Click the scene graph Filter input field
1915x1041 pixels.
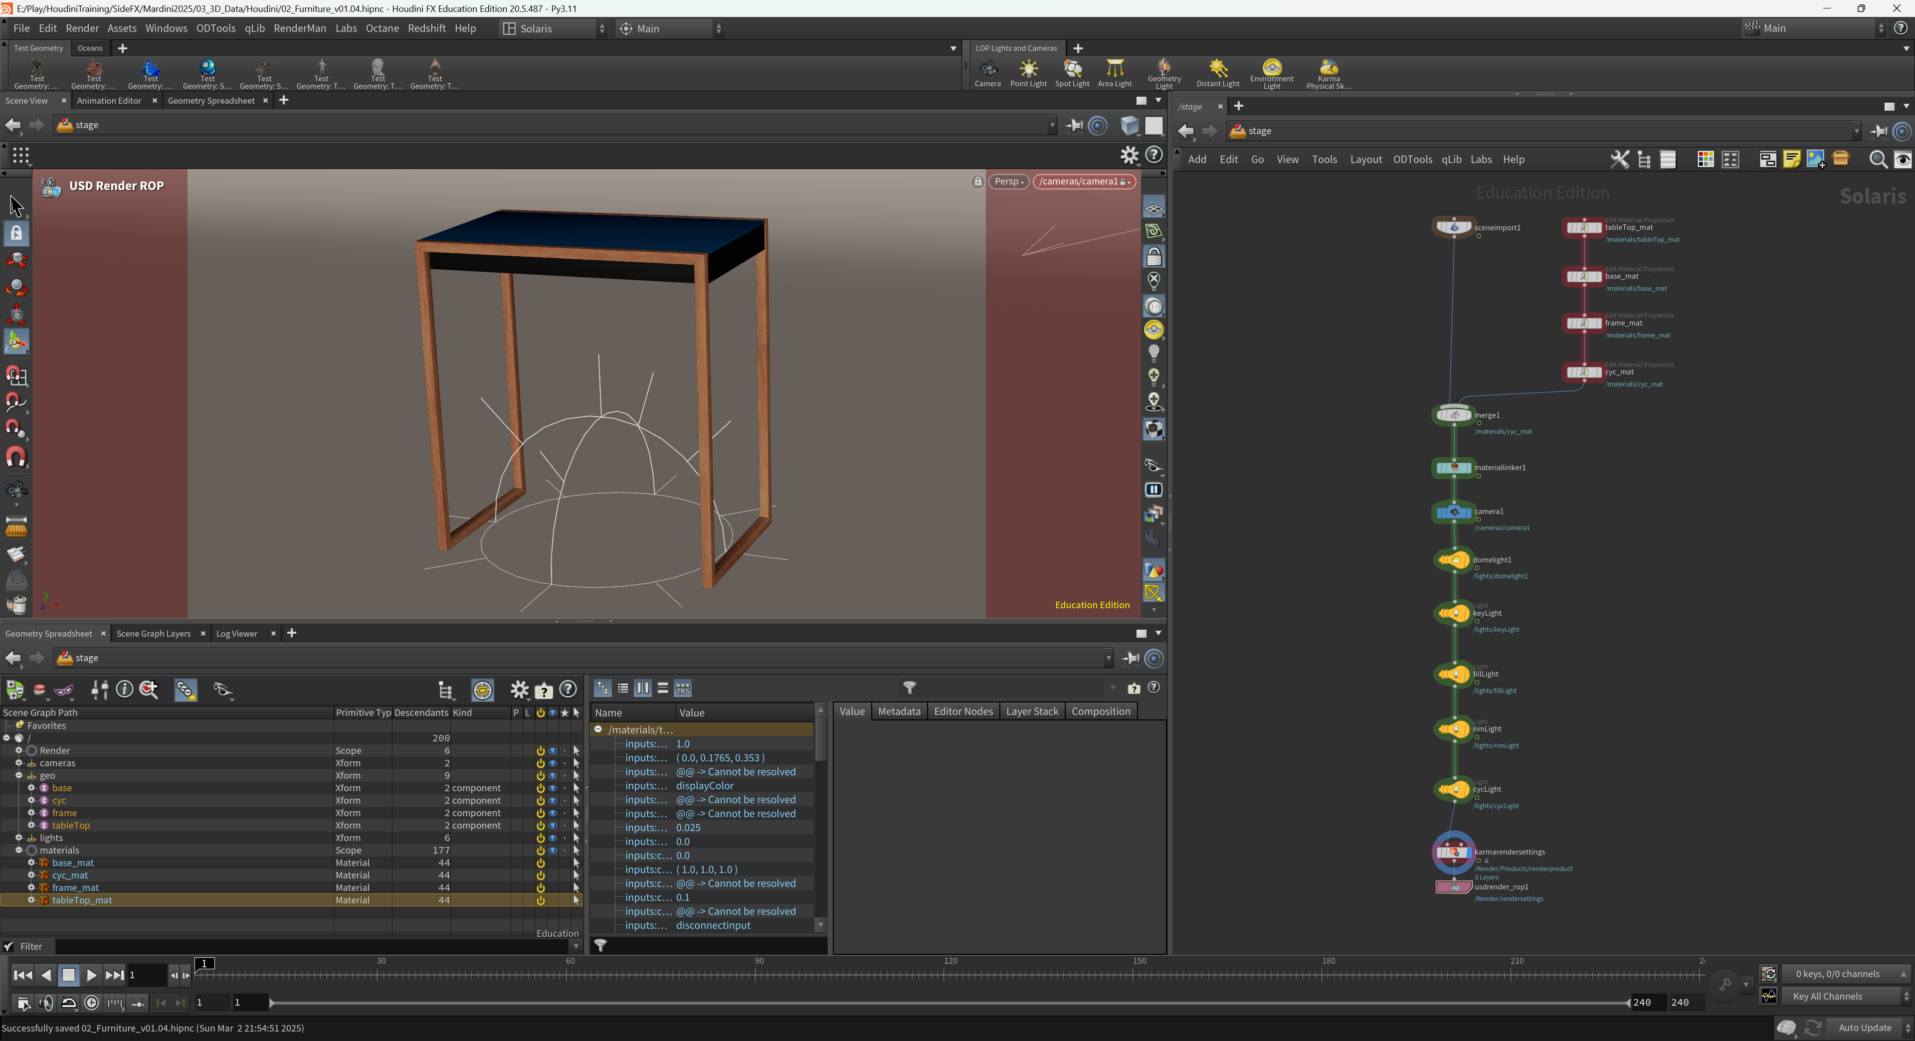click(x=312, y=947)
